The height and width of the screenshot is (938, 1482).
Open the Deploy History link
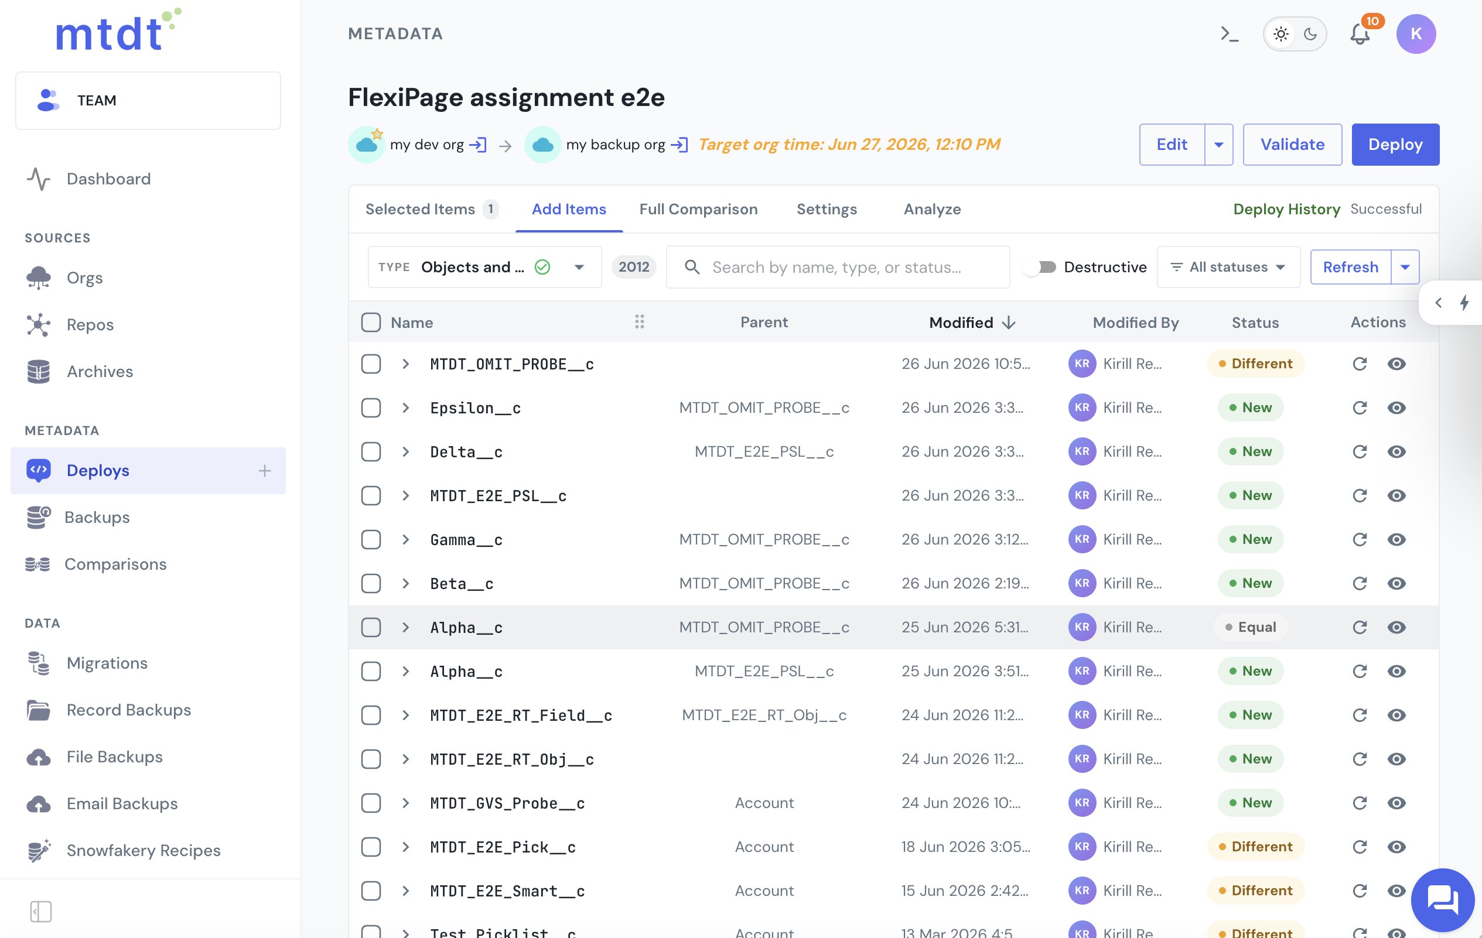tap(1286, 209)
